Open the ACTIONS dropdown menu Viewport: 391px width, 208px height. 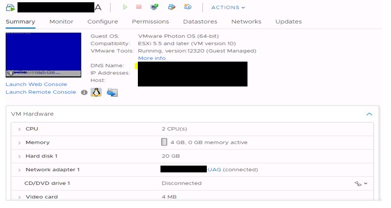228,7
